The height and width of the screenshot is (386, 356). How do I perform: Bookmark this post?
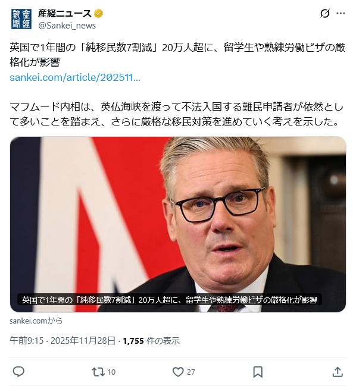click(258, 372)
